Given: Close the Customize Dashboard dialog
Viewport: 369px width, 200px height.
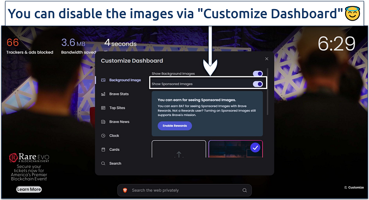Looking at the screenshot, I should click(x=267, y=59).
